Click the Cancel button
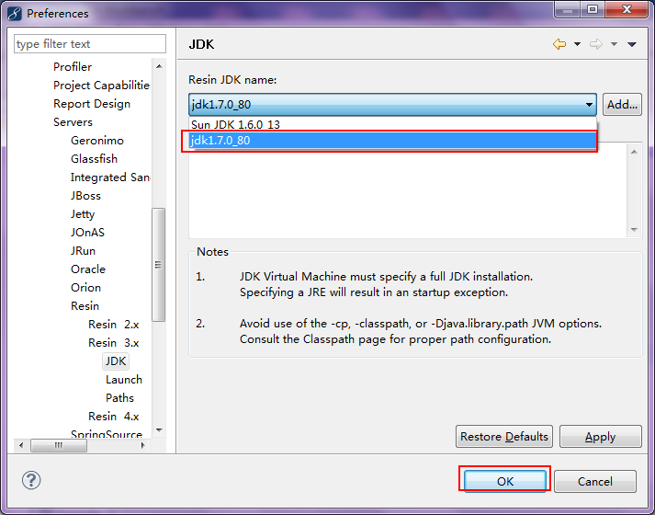The height and width of the screenshot is (515, 655). [595, 481]
